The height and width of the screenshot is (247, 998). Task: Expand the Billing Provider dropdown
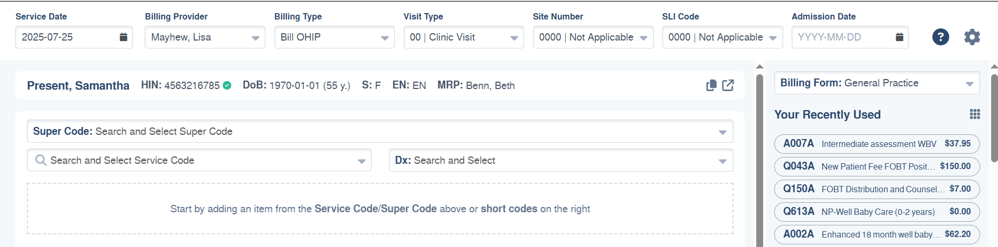point(205,37)
